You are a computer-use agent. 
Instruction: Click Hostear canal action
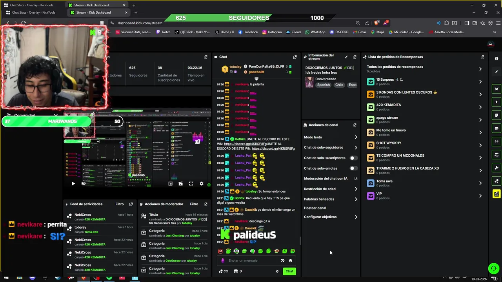(315, 208)
